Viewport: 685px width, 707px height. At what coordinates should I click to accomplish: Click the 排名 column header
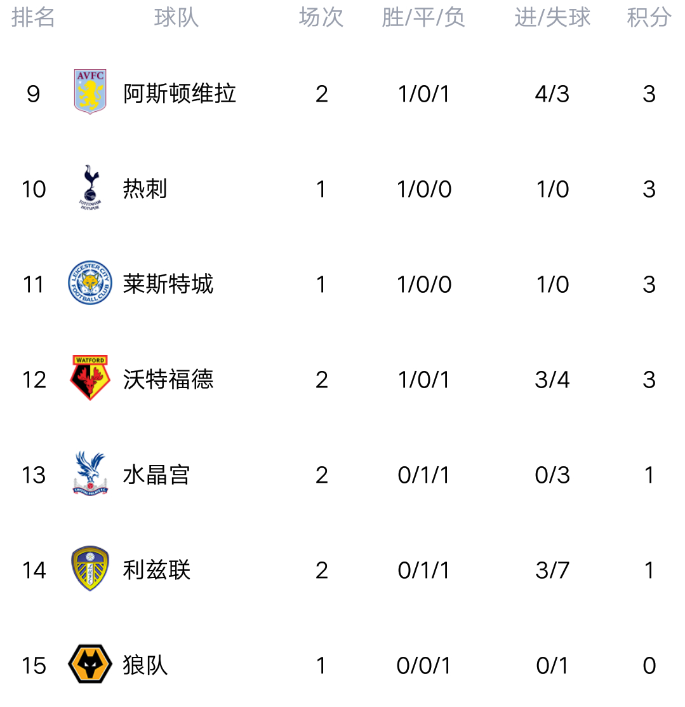point(33,18)
